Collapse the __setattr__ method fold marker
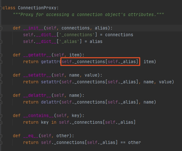 (1, 75)
